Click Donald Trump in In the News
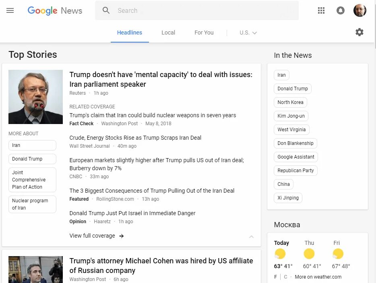The width and height of the screenshot is (376, 283). (x=293, y=89)
